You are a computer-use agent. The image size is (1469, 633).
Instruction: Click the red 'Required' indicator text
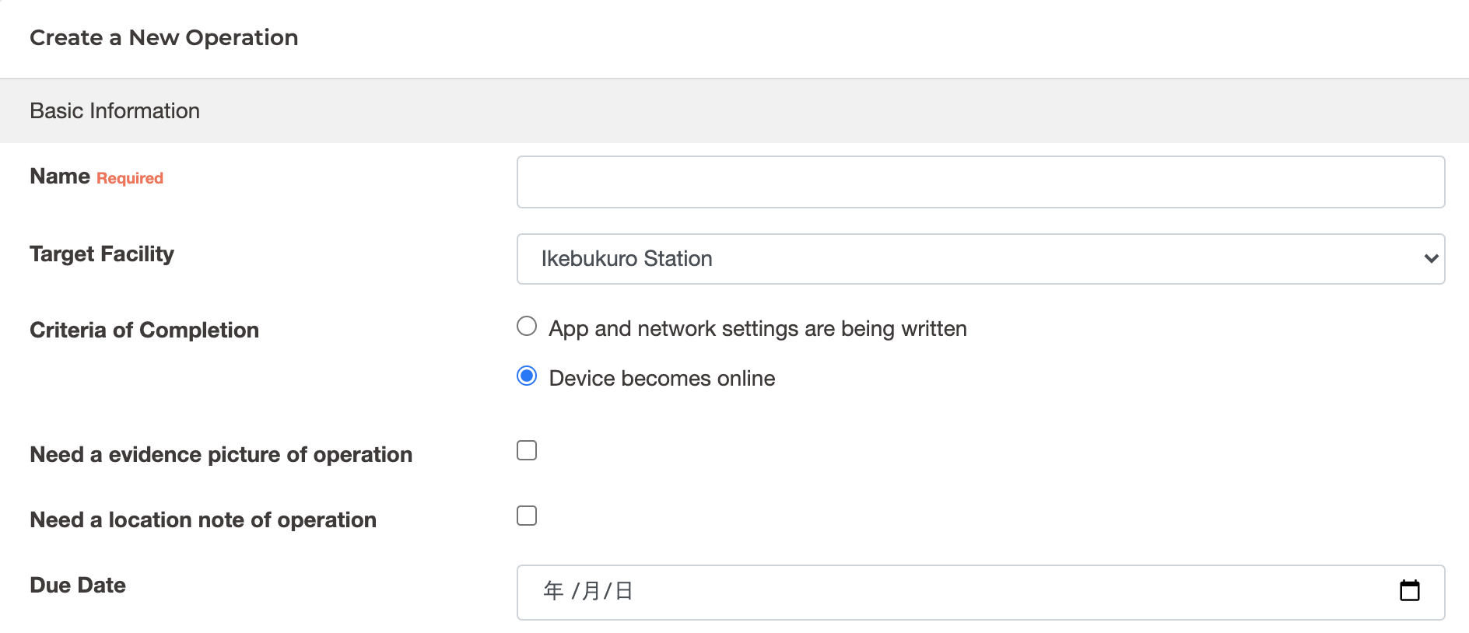(130, 178)
